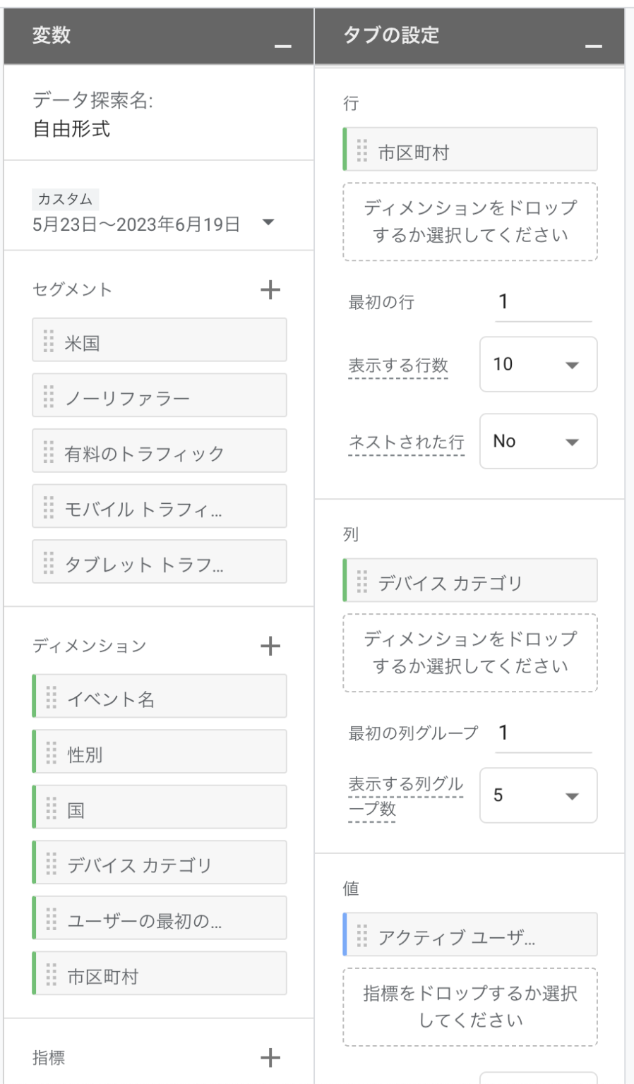This screenshot has height=1084, width=634.
Task: Open the custom date range dropdown
Action: pyautogui.click(x=268, y=223)
